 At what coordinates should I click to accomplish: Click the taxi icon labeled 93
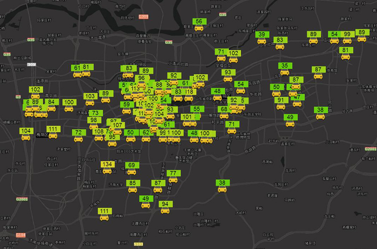coord(228,80)
